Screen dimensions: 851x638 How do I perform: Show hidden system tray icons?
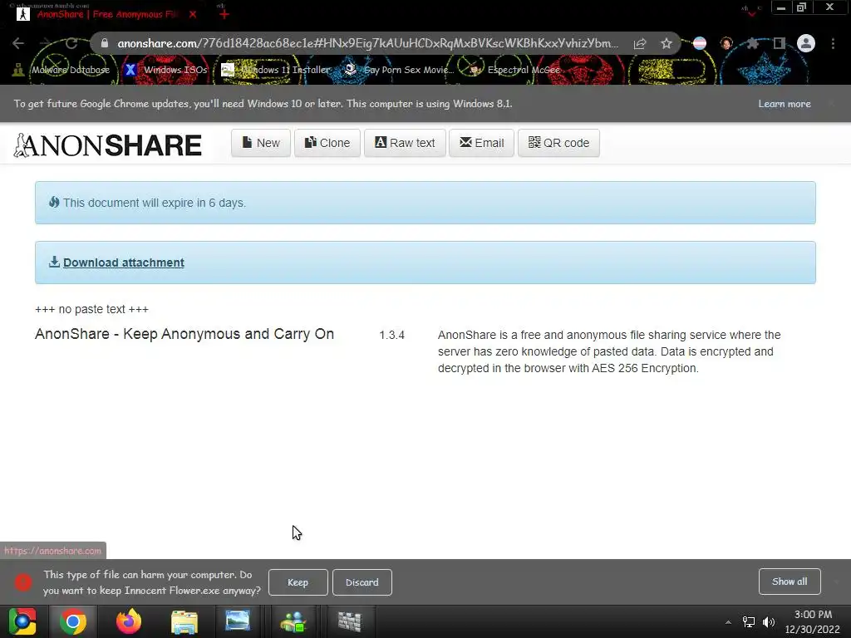tap(728, 622)
